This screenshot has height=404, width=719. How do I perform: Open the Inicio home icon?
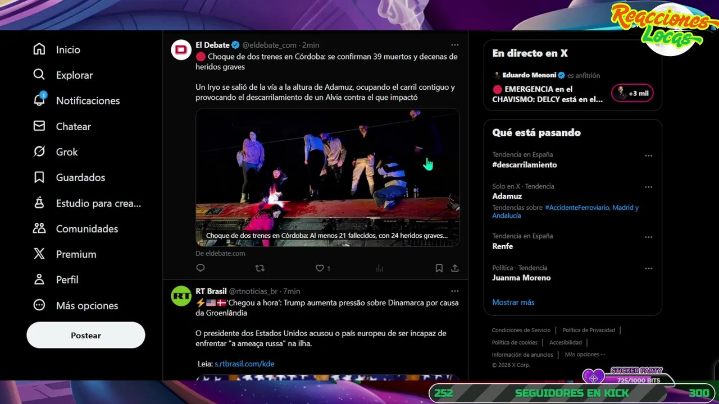pos(39,49)
